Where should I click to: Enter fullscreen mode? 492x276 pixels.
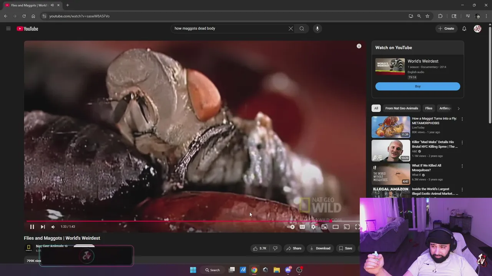[x=357, y=227]
